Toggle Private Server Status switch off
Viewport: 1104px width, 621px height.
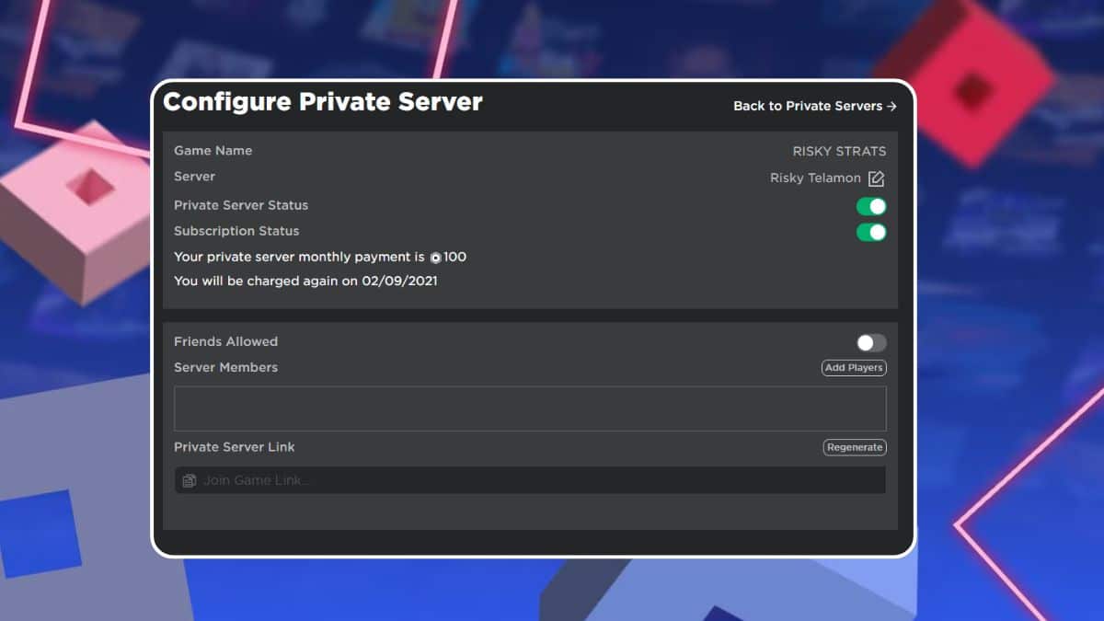[x=871, y=206]
